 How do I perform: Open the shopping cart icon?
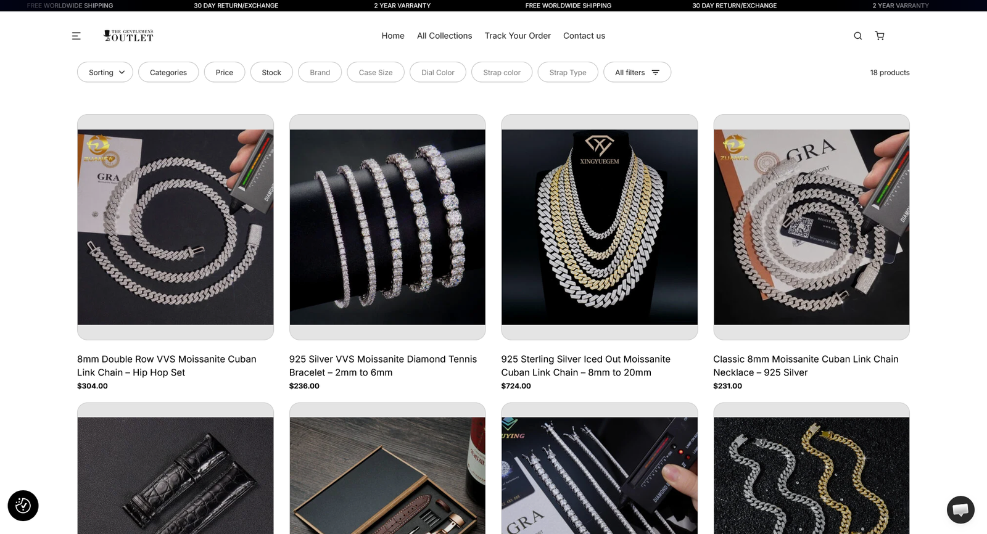click(x=880, y=36)
